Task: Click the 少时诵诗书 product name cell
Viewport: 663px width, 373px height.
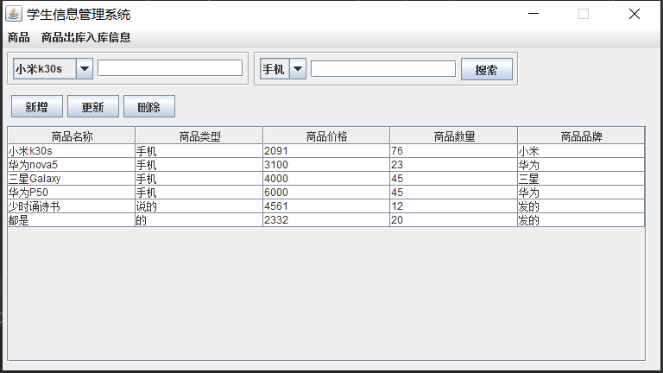Action: click(x=71, y=206)
